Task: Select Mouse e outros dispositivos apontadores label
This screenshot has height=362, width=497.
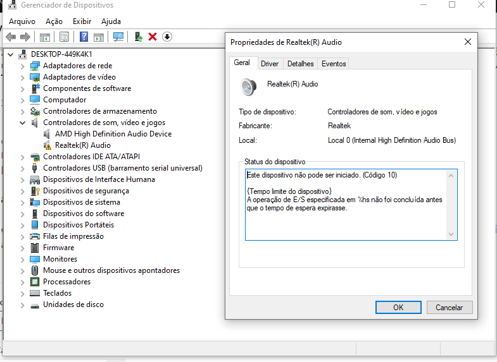Action: tap(111, 270)
